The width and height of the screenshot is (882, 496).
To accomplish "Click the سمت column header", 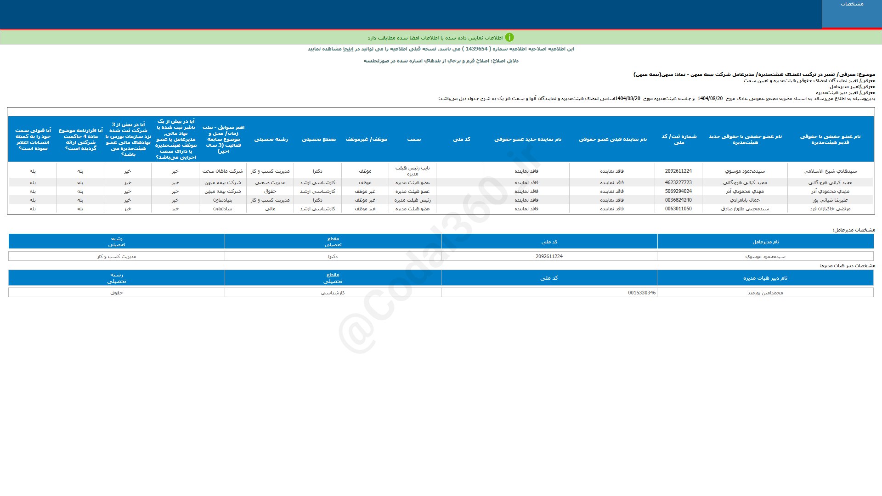I will (413, 139).
